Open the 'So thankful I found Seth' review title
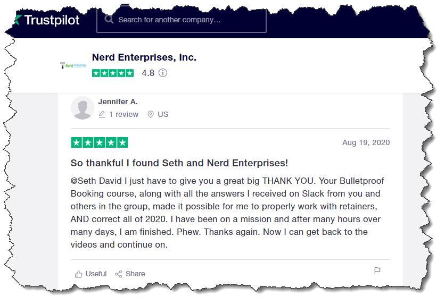The image size is (445, 305). (x=179, y=163)
